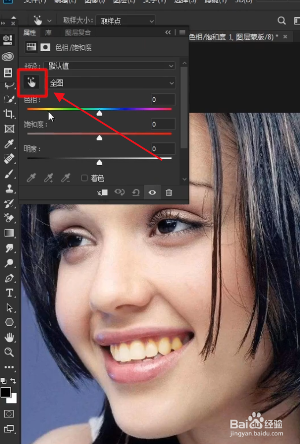Click the panel scroll down arrow

[184, 179]
